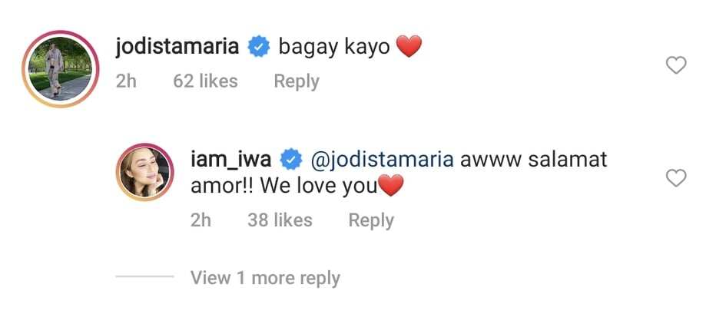Click the verified badge beside jodistamaria
726x324 pixels.
click(260, 47)
